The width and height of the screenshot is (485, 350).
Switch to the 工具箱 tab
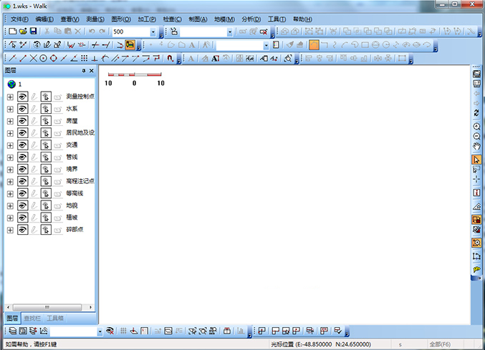(x=55, y=319)
